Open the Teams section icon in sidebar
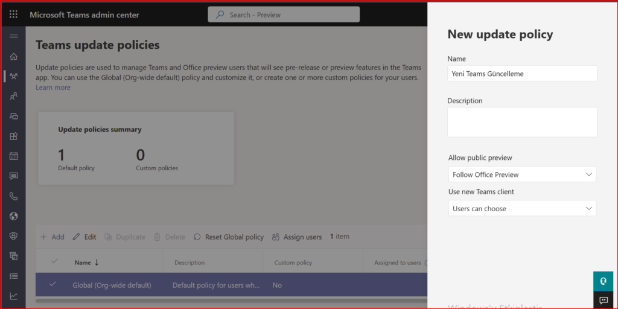618x309 pixels. tap(13, 76)
